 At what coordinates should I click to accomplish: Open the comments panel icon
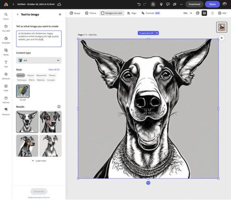click(x=168, y=4)
